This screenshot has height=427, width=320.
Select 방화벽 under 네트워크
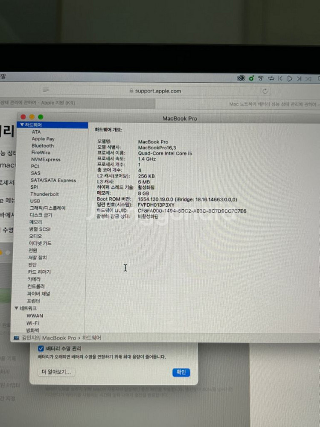point(32,330)
